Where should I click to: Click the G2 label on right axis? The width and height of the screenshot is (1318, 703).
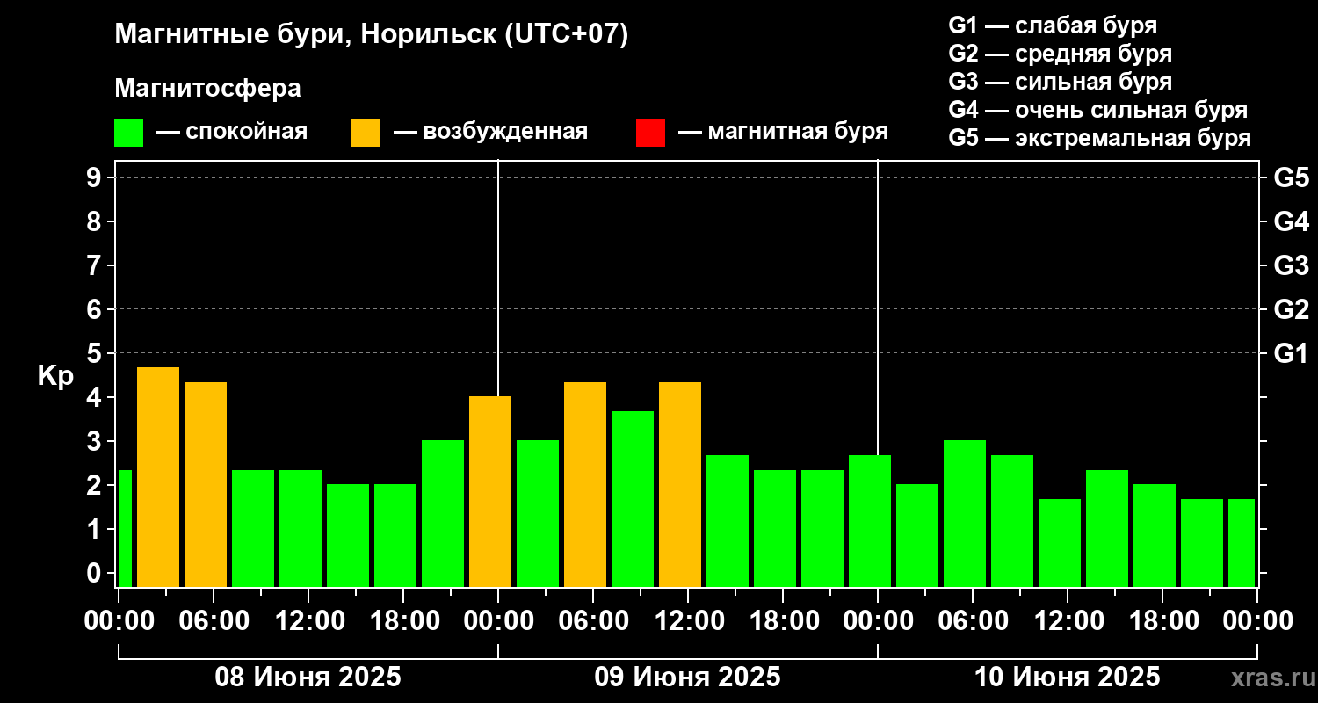coord(1291,309)
